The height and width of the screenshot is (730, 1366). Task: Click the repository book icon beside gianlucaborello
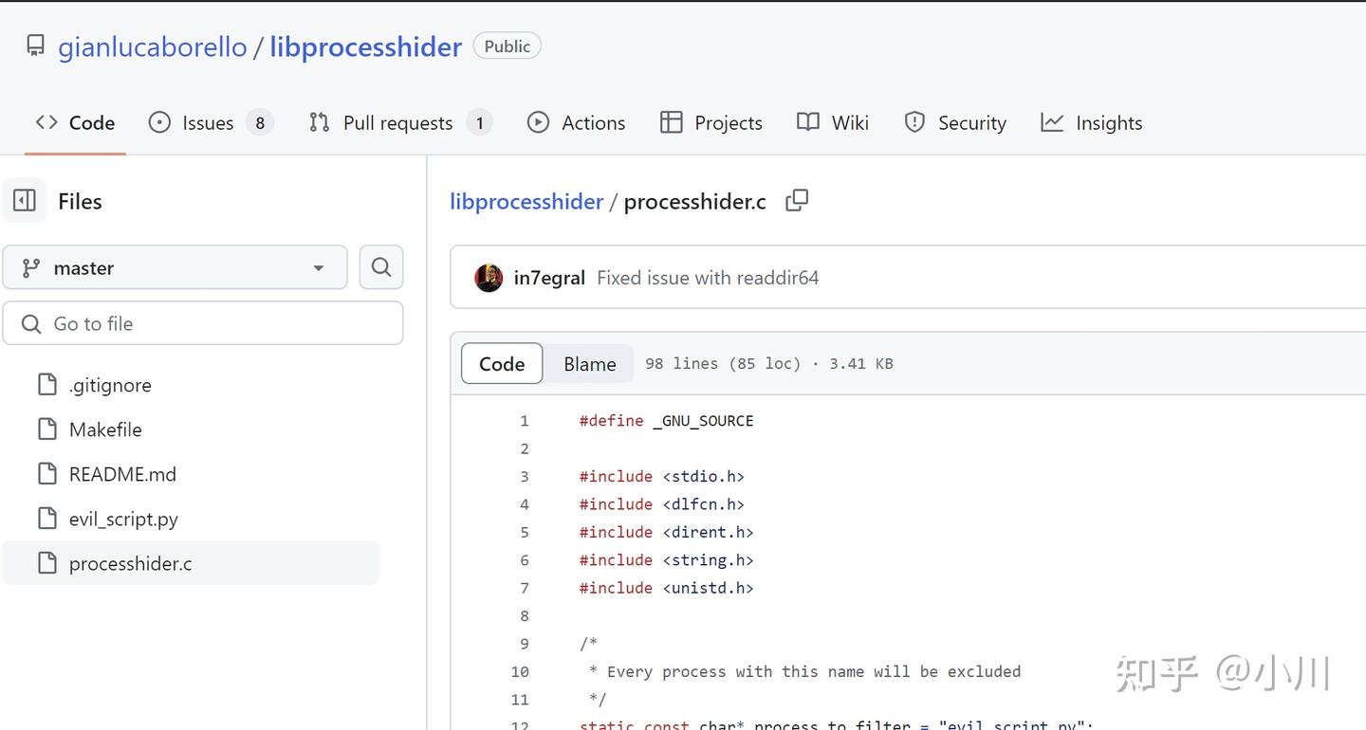coord(35,46)
